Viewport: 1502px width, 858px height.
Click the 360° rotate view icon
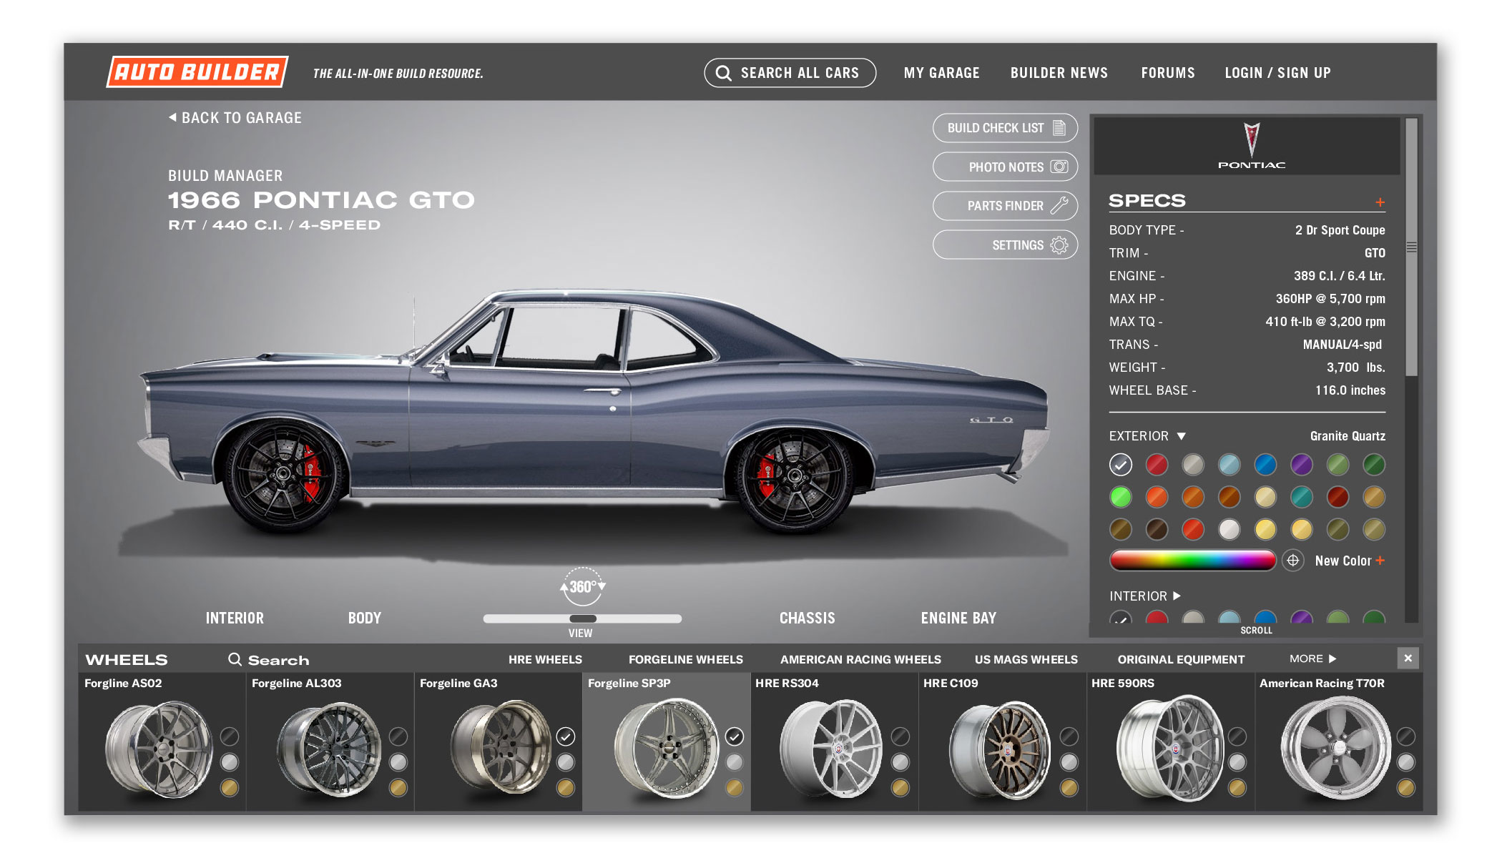[x=582, y=586]
